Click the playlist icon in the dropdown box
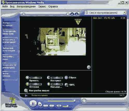This screenshot has height=111, width=129. click(86, 13)
